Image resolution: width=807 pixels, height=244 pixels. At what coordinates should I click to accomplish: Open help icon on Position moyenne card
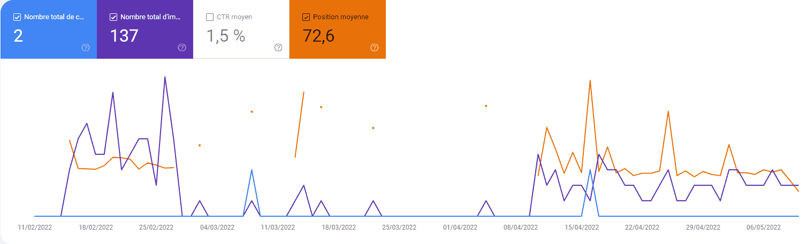point(375,48)
